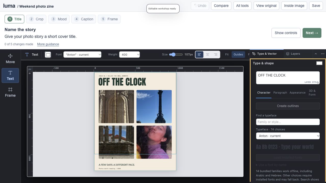
Task: Select the kissing selfie photo on canvas
Action: click(154, 142)
